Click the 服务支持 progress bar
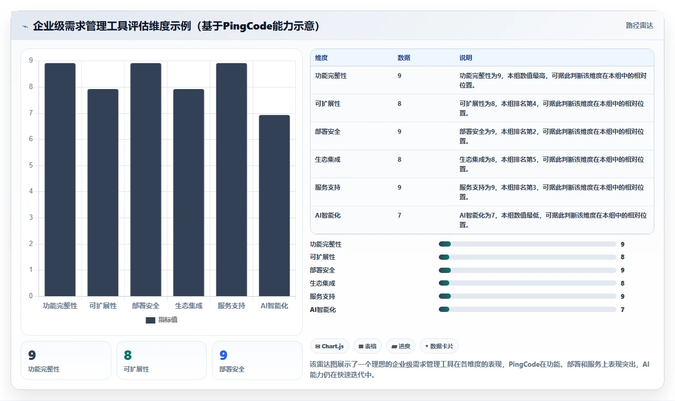Screen dimensions: 675x401 point(527,296)
